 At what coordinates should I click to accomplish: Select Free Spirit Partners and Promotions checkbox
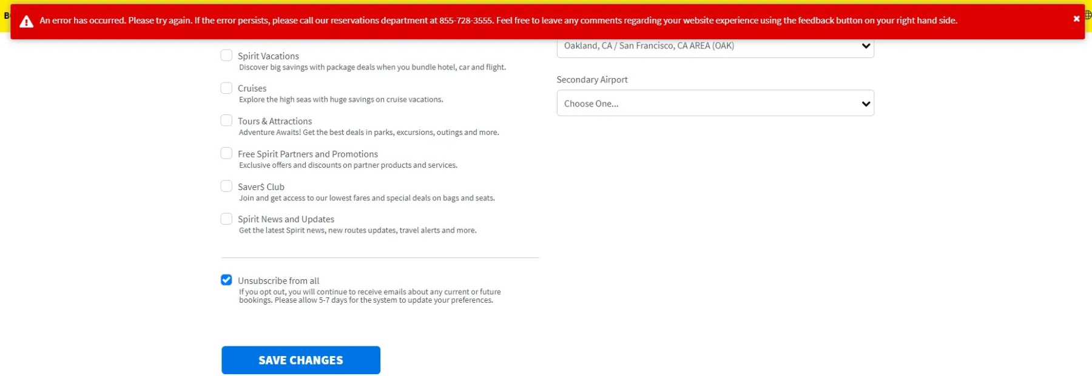click(x=226, y=154)
